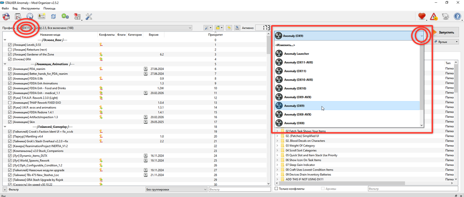Open the warning Notifications icon
464x197 pixels.
click(434, 17)
